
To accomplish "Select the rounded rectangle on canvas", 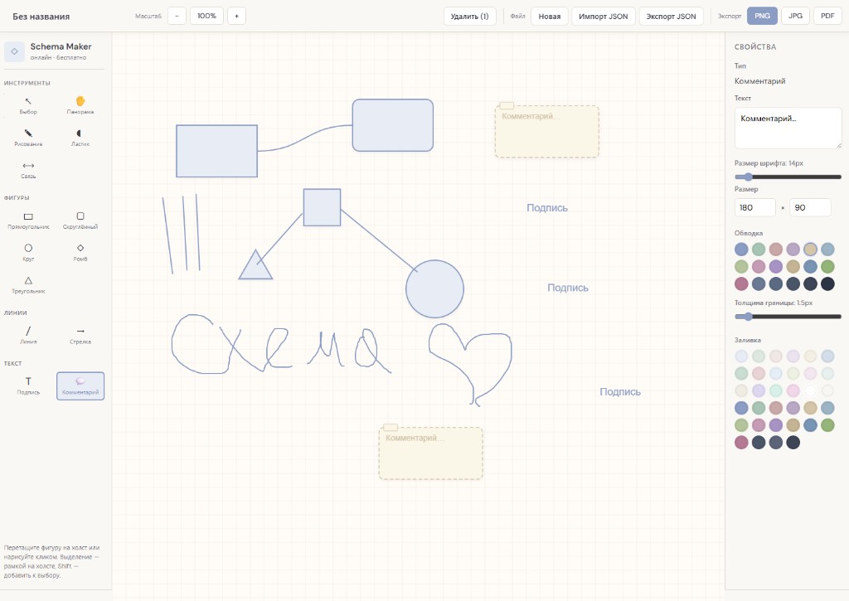I will tap(392, 125).
